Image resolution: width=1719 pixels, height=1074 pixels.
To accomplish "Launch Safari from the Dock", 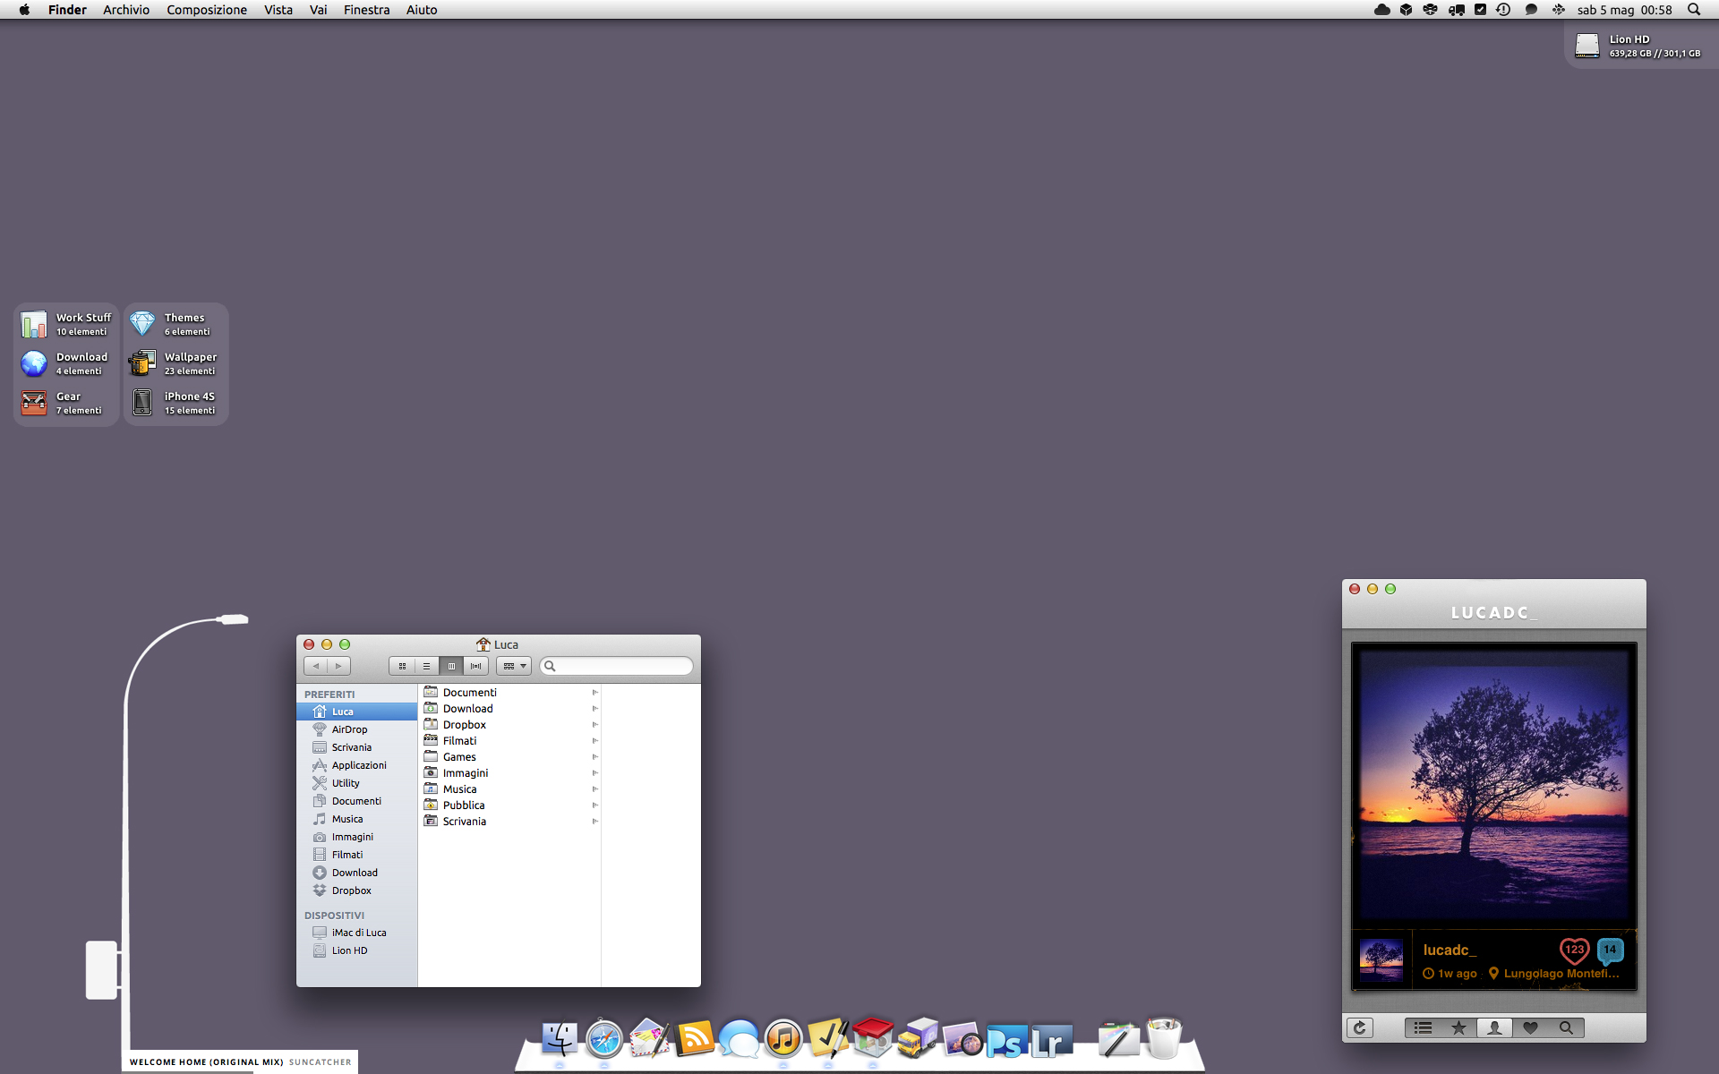I will [x=605, y=1039].
